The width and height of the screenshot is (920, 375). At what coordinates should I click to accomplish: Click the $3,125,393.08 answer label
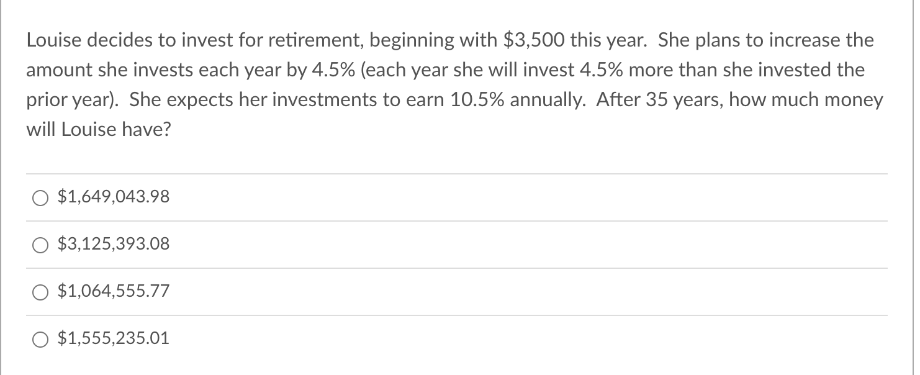[113, 243]
